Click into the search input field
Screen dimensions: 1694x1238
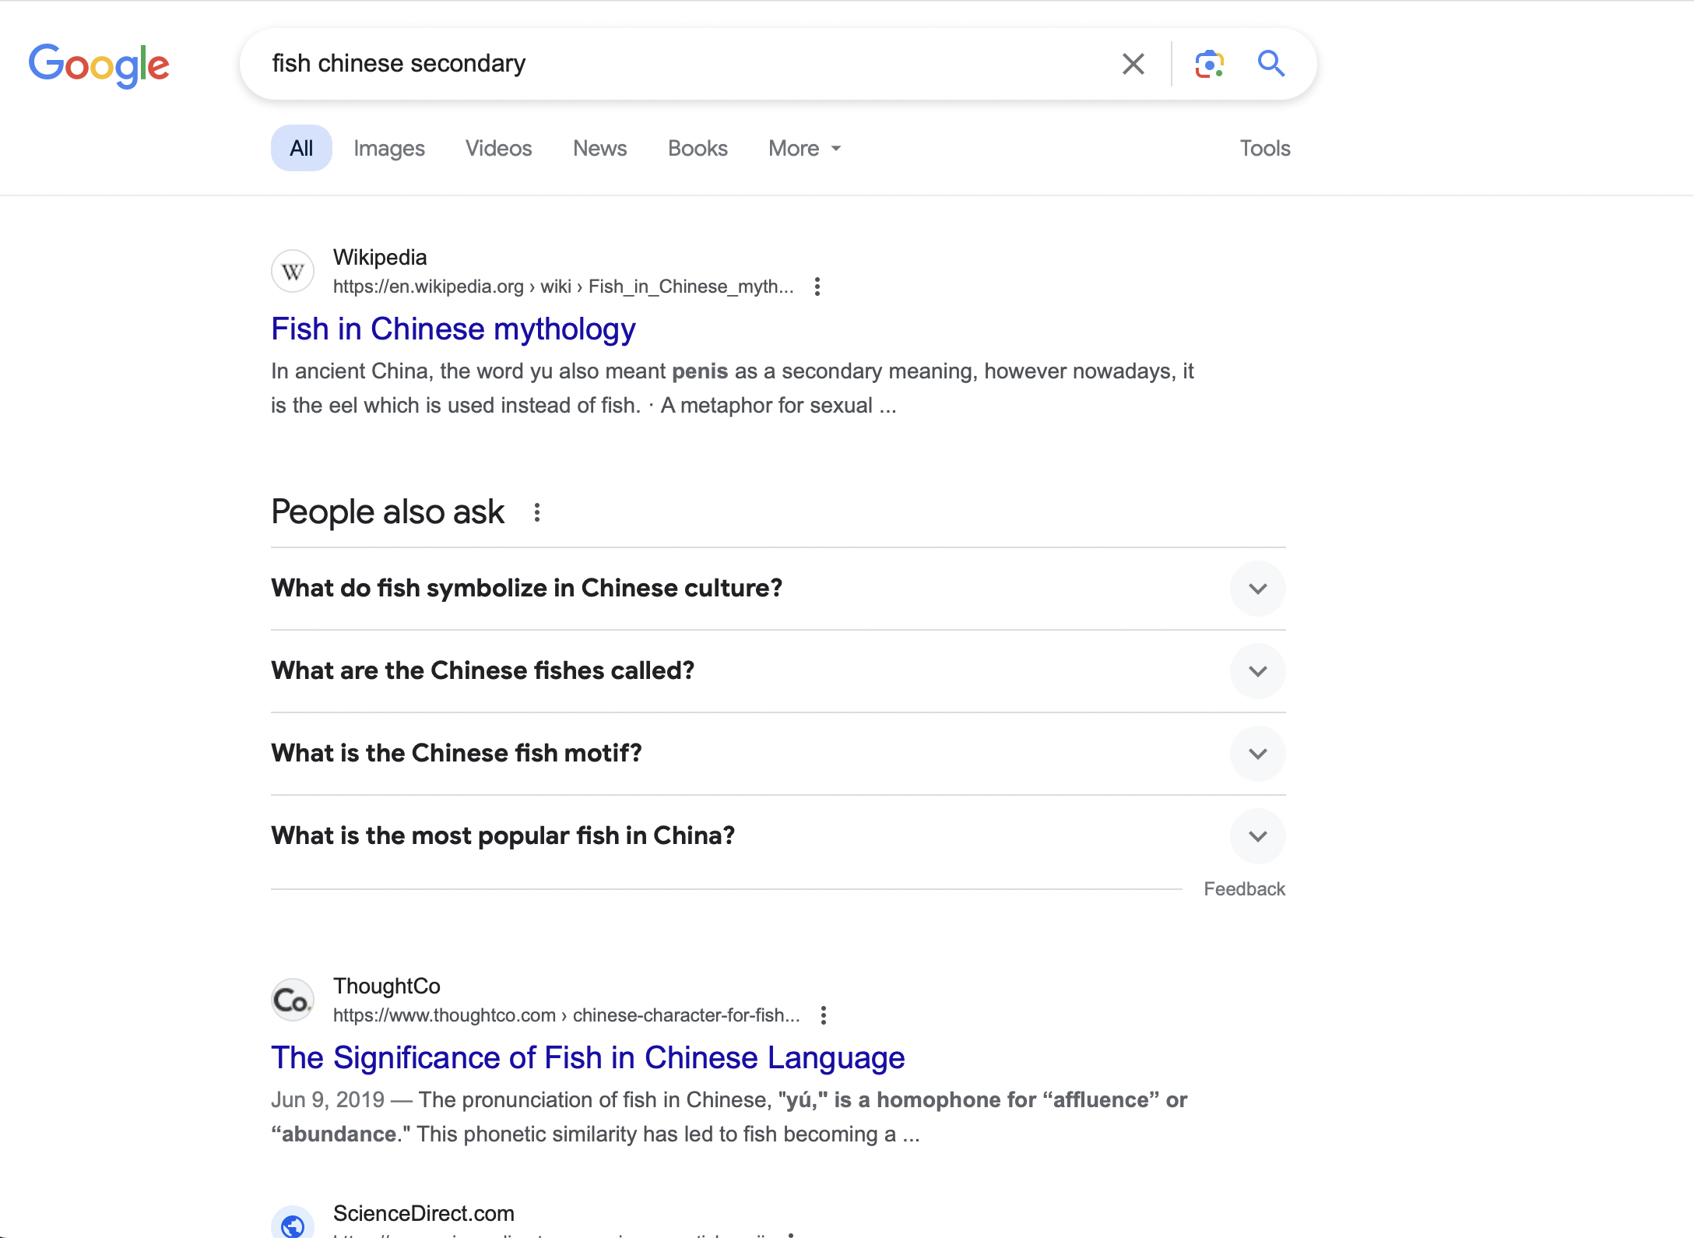pyautogui.click(x=685, y=64)
